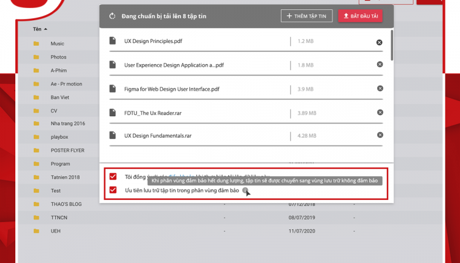Remove User Experience Design Application file
Viewport: 460px width, 263px height.
tap(380, 64)
